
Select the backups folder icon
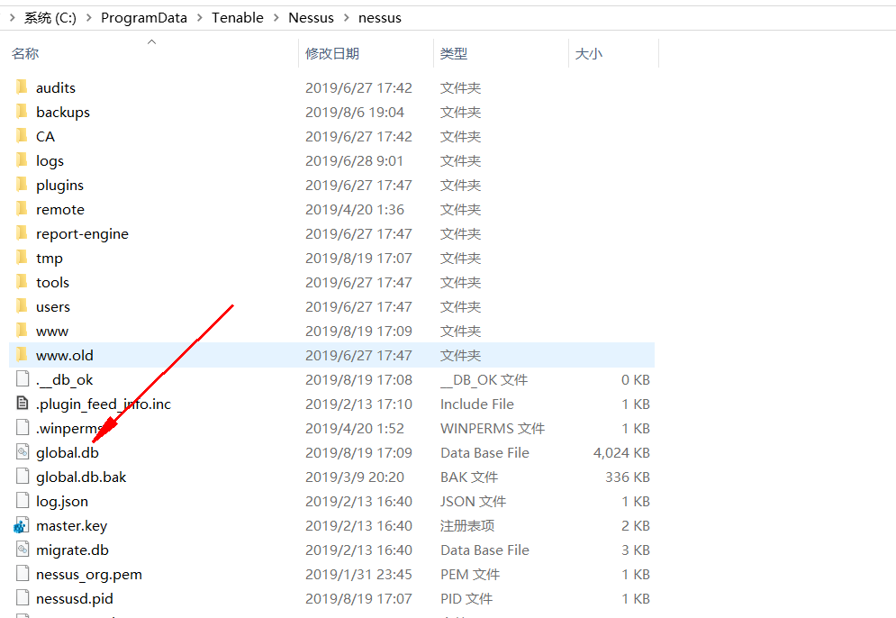tap(22, 112)
